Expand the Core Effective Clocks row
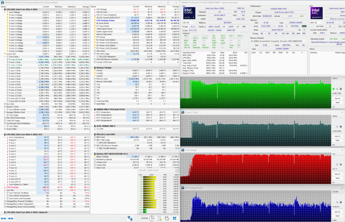The image size is (345, 222). tap(4, 109)
